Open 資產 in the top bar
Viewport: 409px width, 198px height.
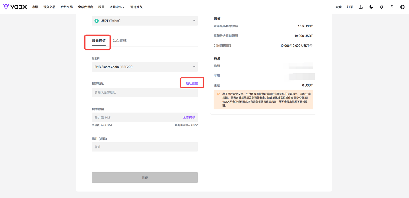339,7
